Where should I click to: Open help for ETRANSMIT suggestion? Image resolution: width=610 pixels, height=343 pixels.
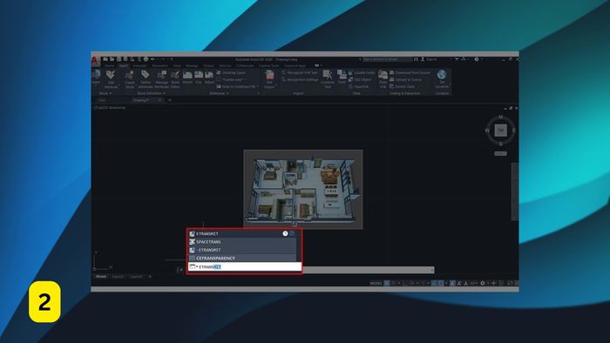pos(285,233)
